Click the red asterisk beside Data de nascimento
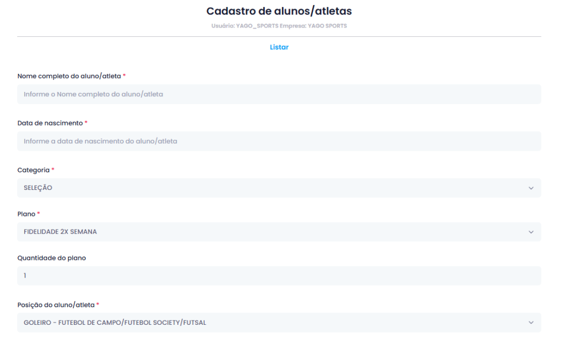This screenshot has height=343, width=564. pyautogui.click(x=86, y=123)
